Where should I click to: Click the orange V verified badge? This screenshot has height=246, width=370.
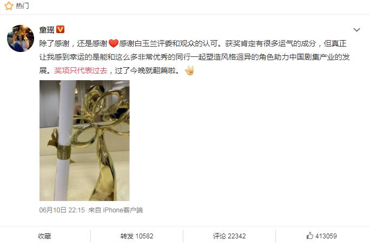61,29
